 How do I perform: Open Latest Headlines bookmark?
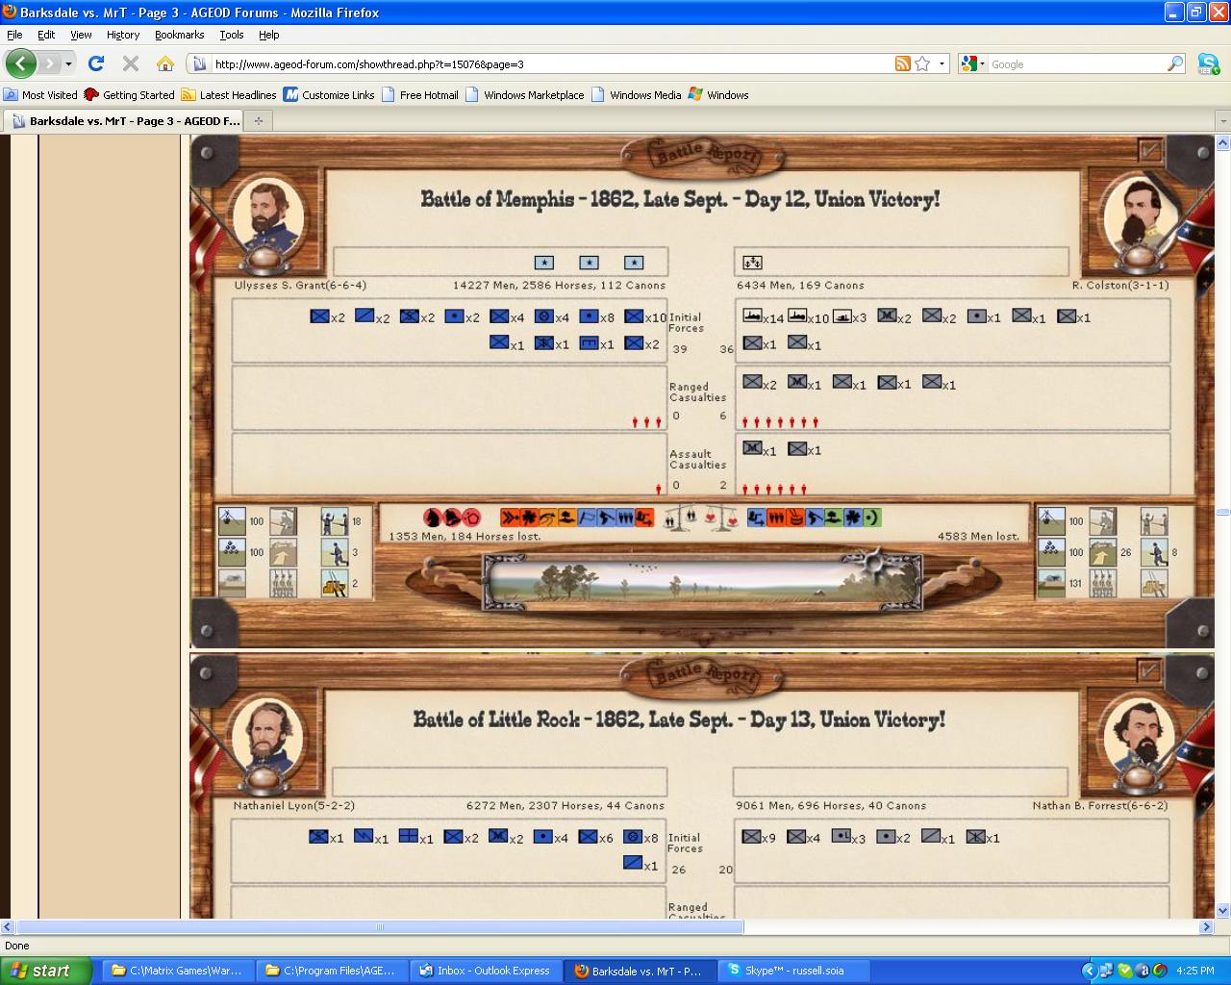229,94
